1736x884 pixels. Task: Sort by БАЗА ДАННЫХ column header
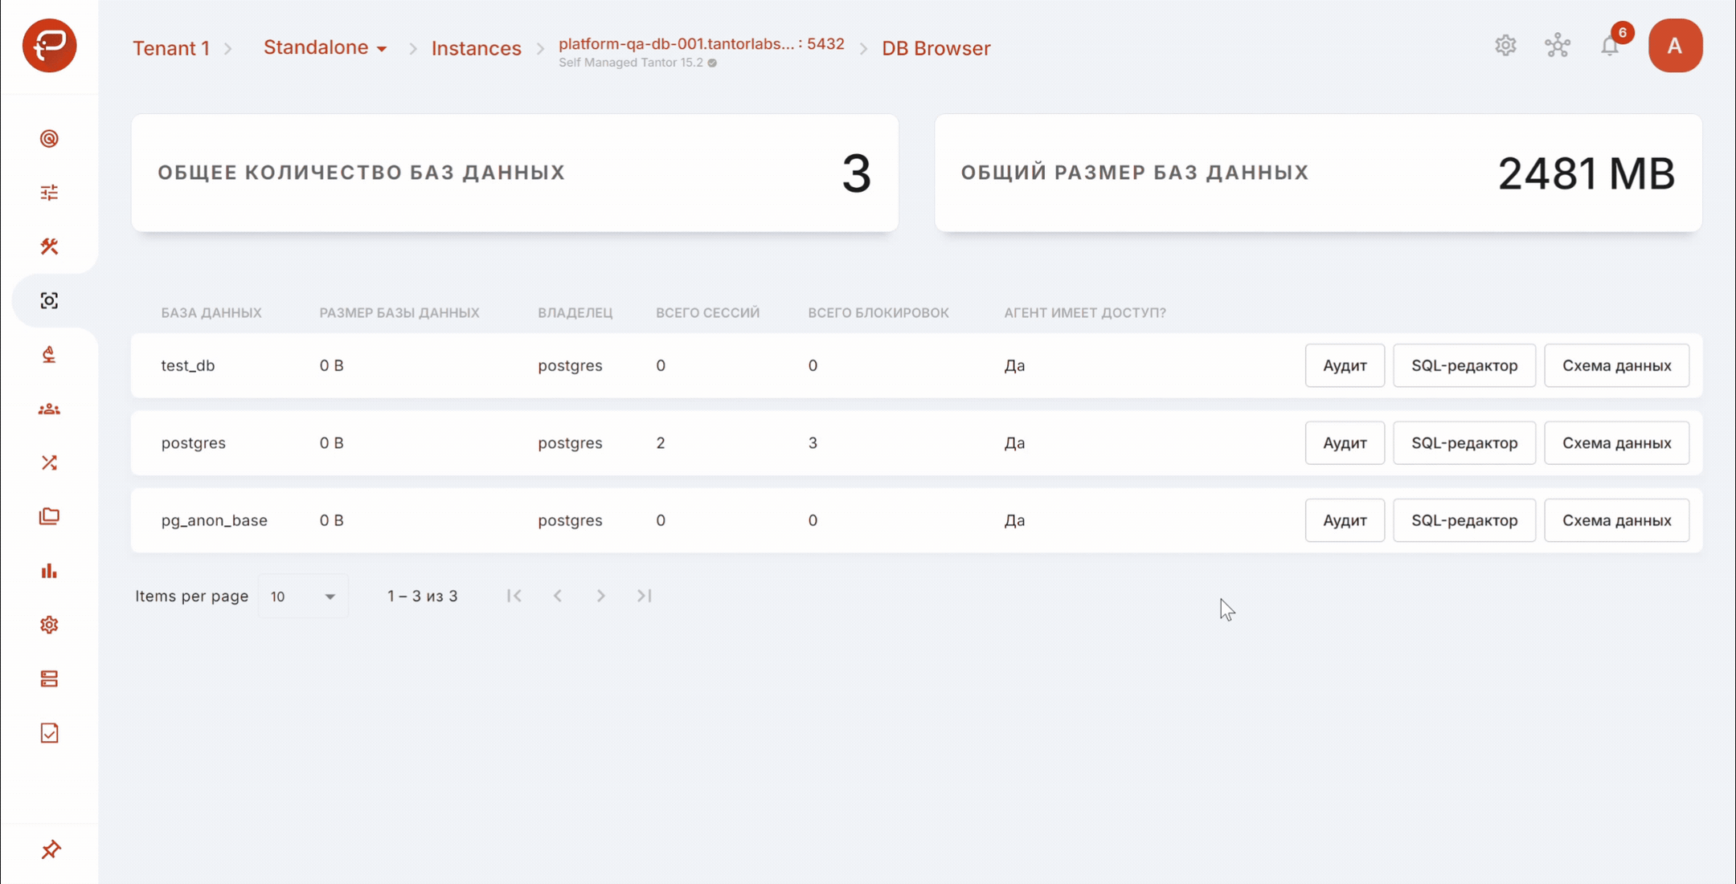[x=211, y=312]
